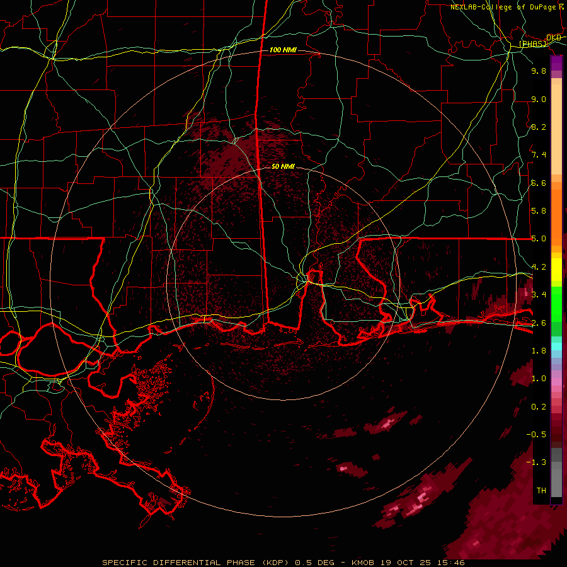Screen dimensions: 567x567
Task: Click the 1.8 scale value
Action: click(539, 351)
